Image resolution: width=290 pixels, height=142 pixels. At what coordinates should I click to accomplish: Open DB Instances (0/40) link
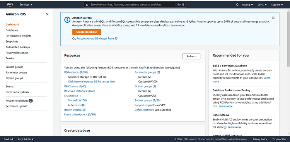point(76,72)
